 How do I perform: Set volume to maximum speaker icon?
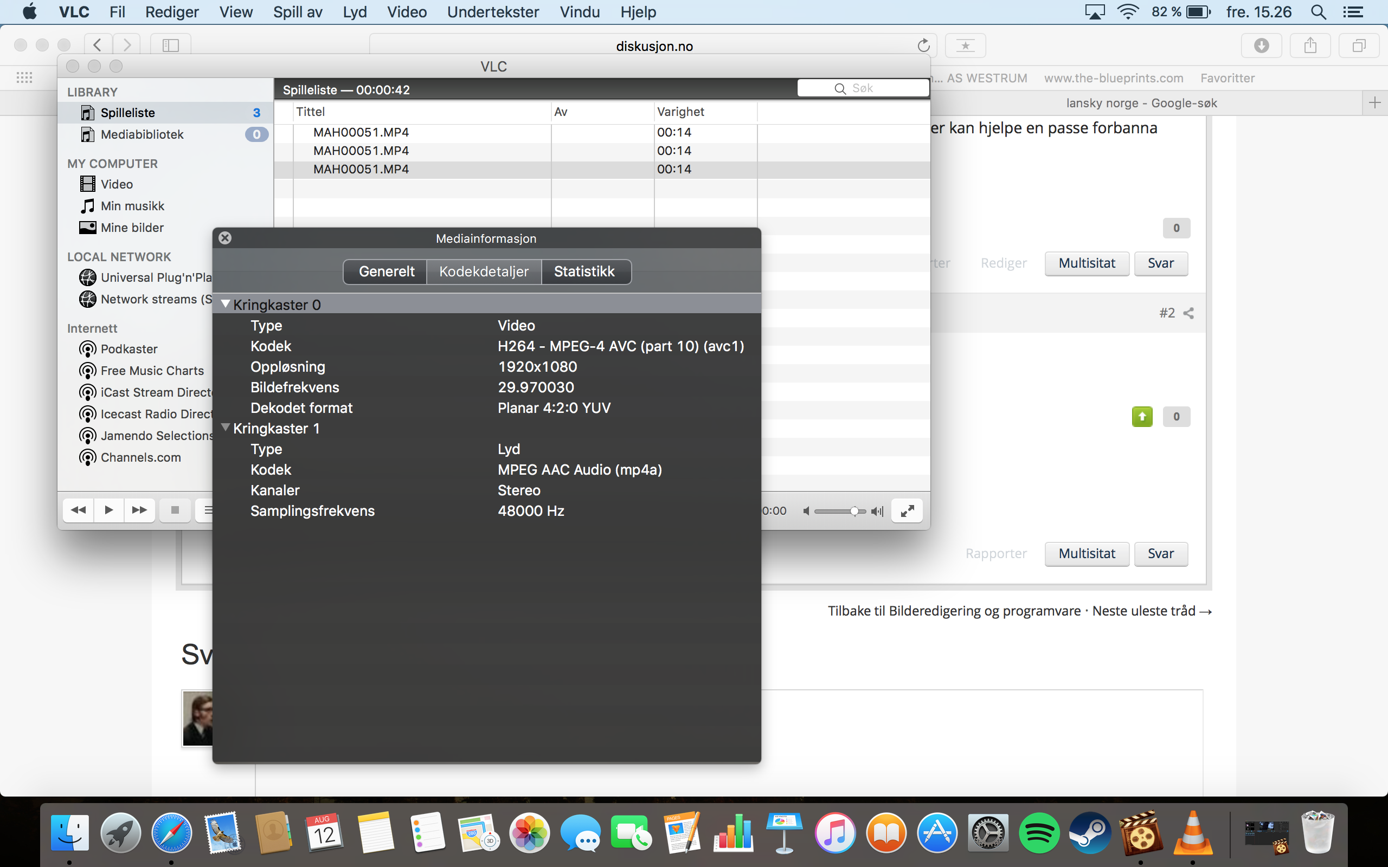pos(877,511)
